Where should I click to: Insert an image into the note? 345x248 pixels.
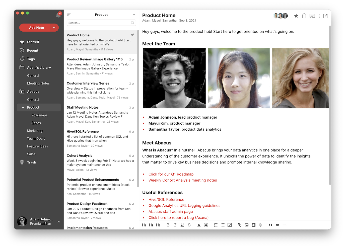click(x=247, y=225)
